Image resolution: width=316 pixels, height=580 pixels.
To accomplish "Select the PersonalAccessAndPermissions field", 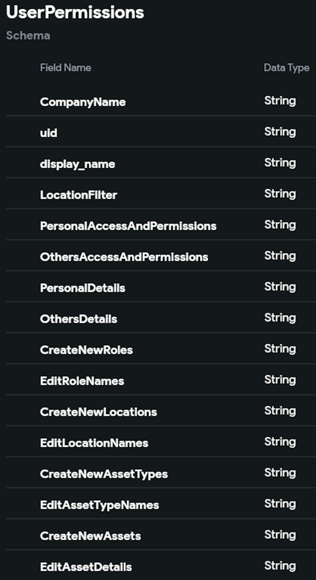I will tap(128, 226).
